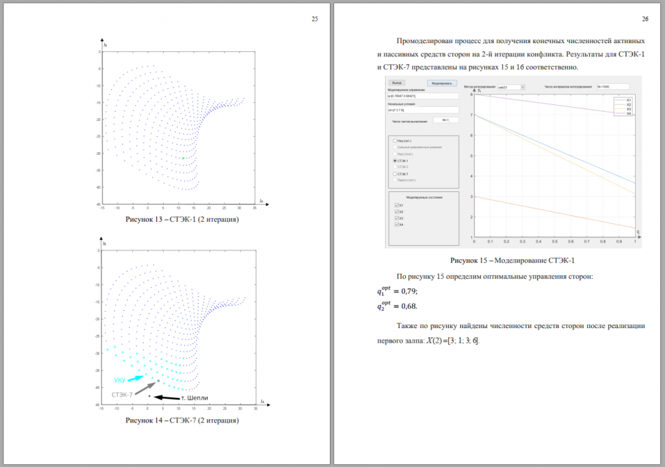The image size is (665, 467).
Task: Click the black arrow beside т. Шепли
Action: click(x=166, y=398)
